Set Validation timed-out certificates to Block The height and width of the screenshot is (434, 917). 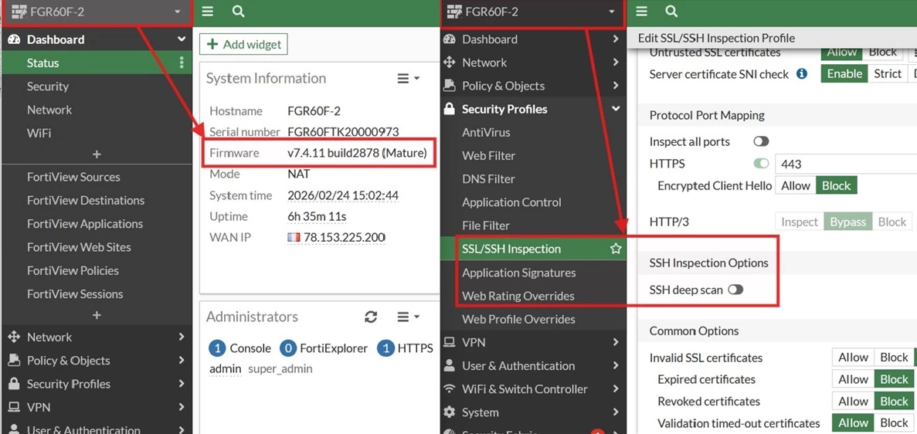[894, 423]
